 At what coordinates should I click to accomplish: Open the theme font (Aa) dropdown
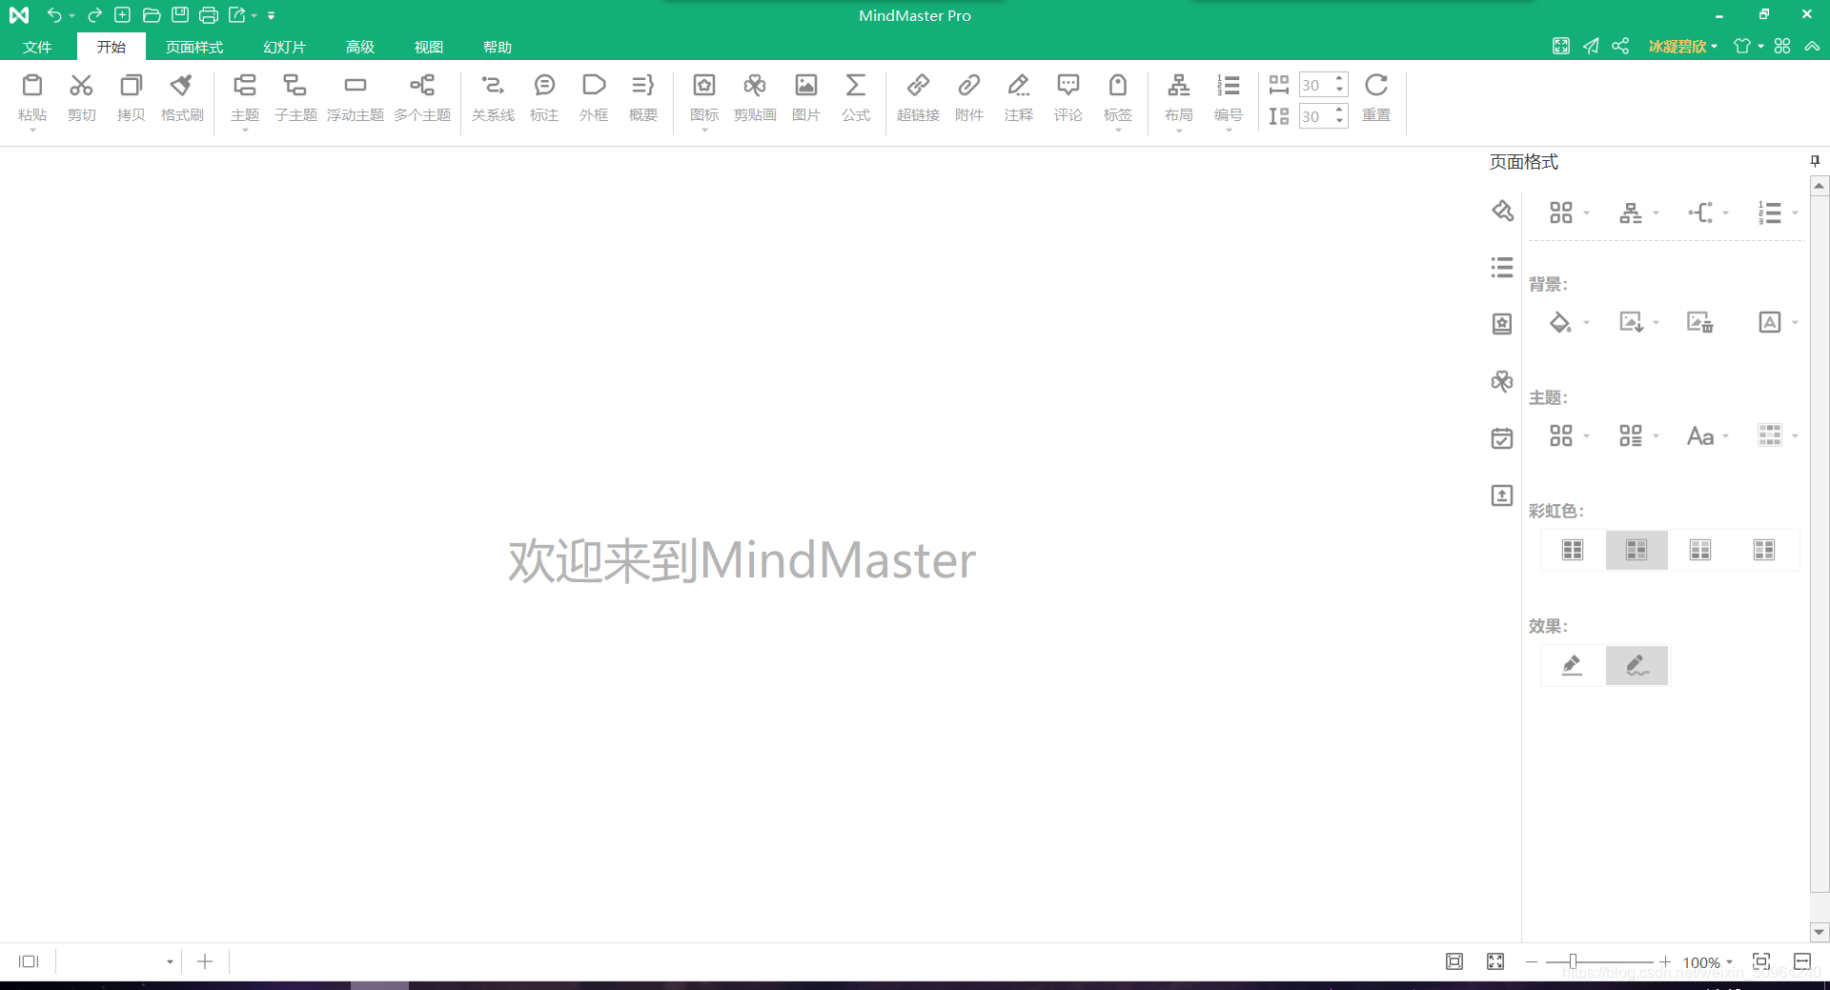click(1726, 436)
